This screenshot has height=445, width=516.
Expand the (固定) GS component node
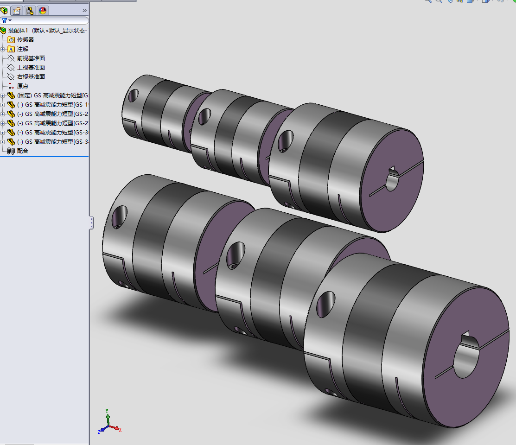3,95
